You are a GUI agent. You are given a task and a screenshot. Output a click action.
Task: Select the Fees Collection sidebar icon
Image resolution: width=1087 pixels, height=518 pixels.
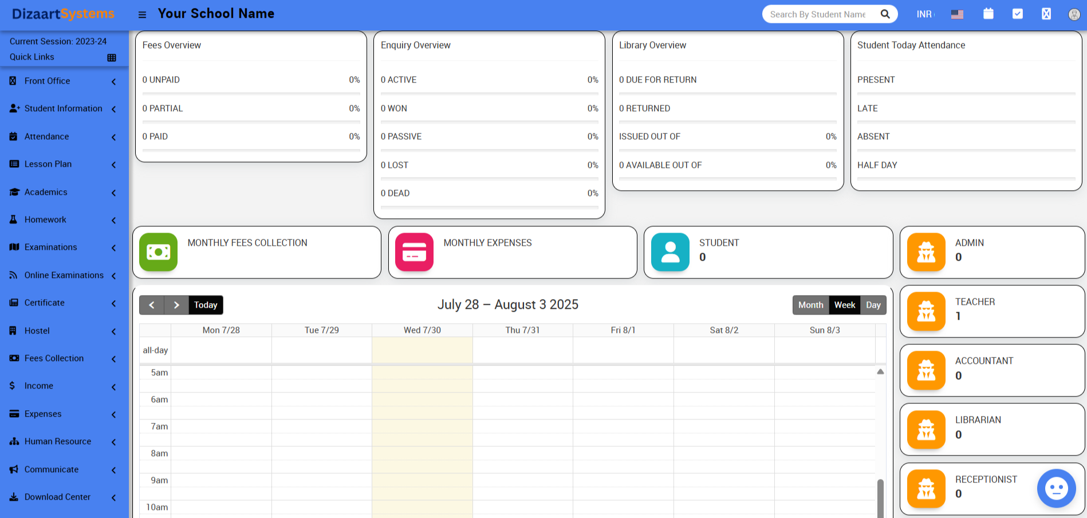click(13, 358)
